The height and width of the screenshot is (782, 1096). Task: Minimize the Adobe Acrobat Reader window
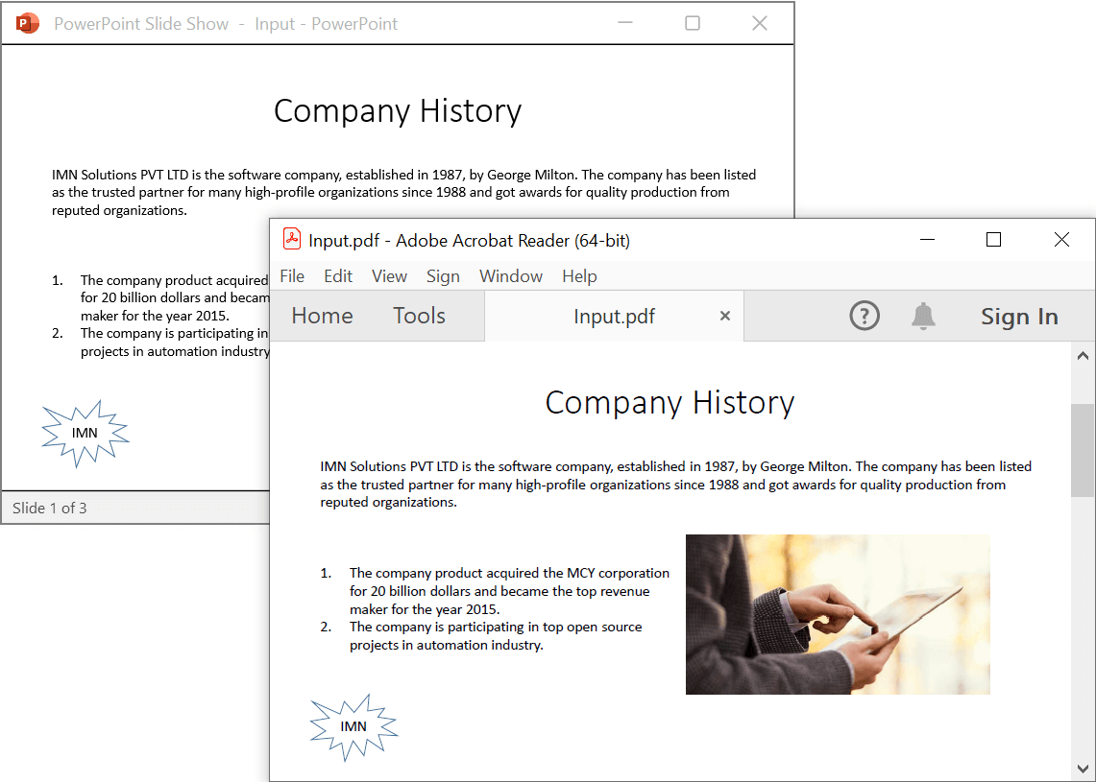(x=927, y=240)
